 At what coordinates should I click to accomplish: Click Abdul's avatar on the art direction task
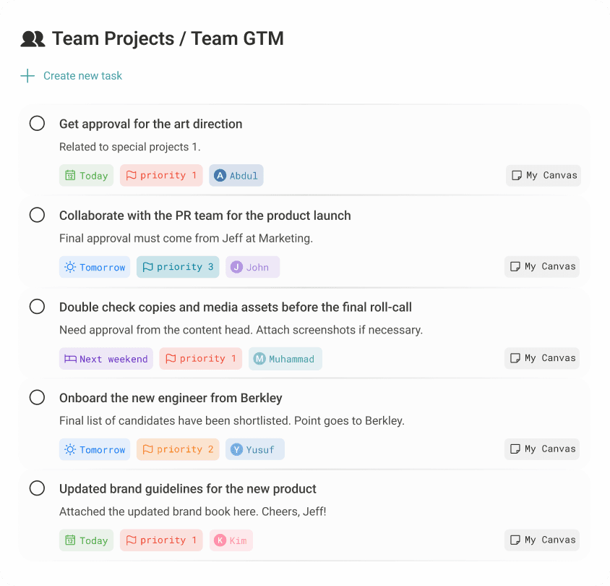coord(220,176)
